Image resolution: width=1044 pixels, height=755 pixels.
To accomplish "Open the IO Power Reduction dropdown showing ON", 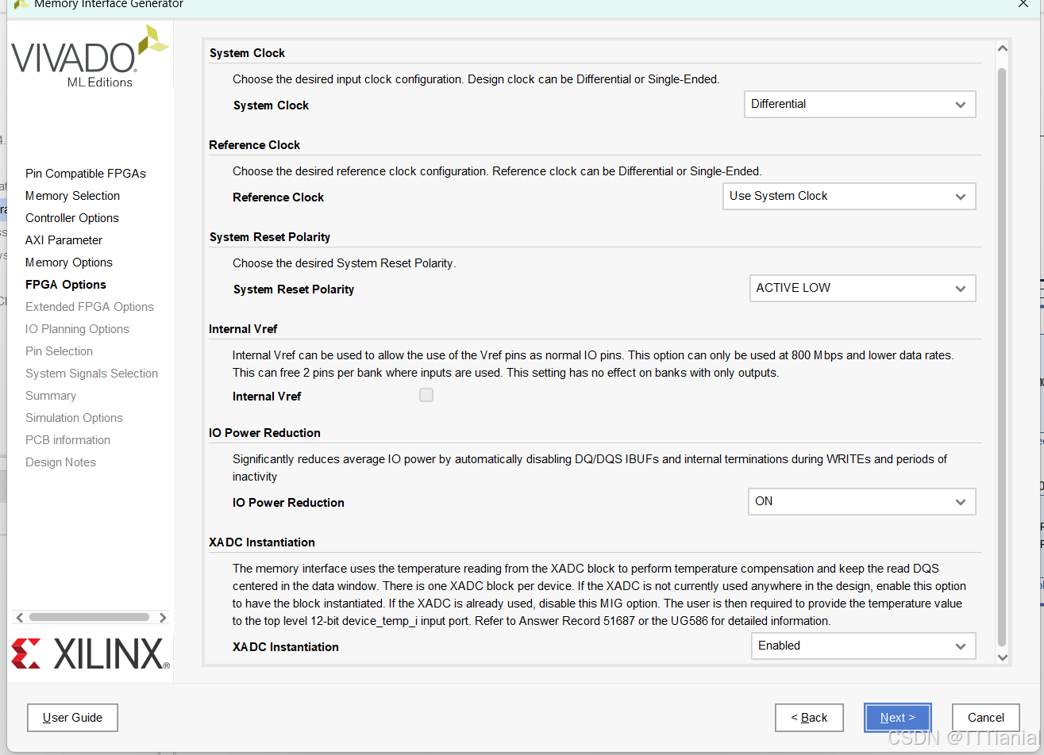I will [x=861, y=501].
